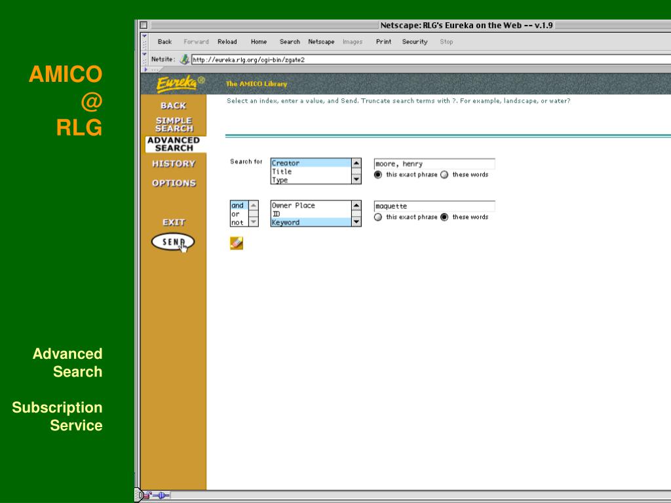Viewport: 671px width, 503px height.
Task: Click down arrow of boolean operator list
Action: click(254, 222)
